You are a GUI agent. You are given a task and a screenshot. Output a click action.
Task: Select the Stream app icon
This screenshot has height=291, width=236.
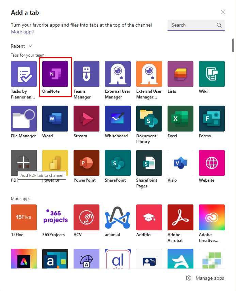tap(86, 119)
